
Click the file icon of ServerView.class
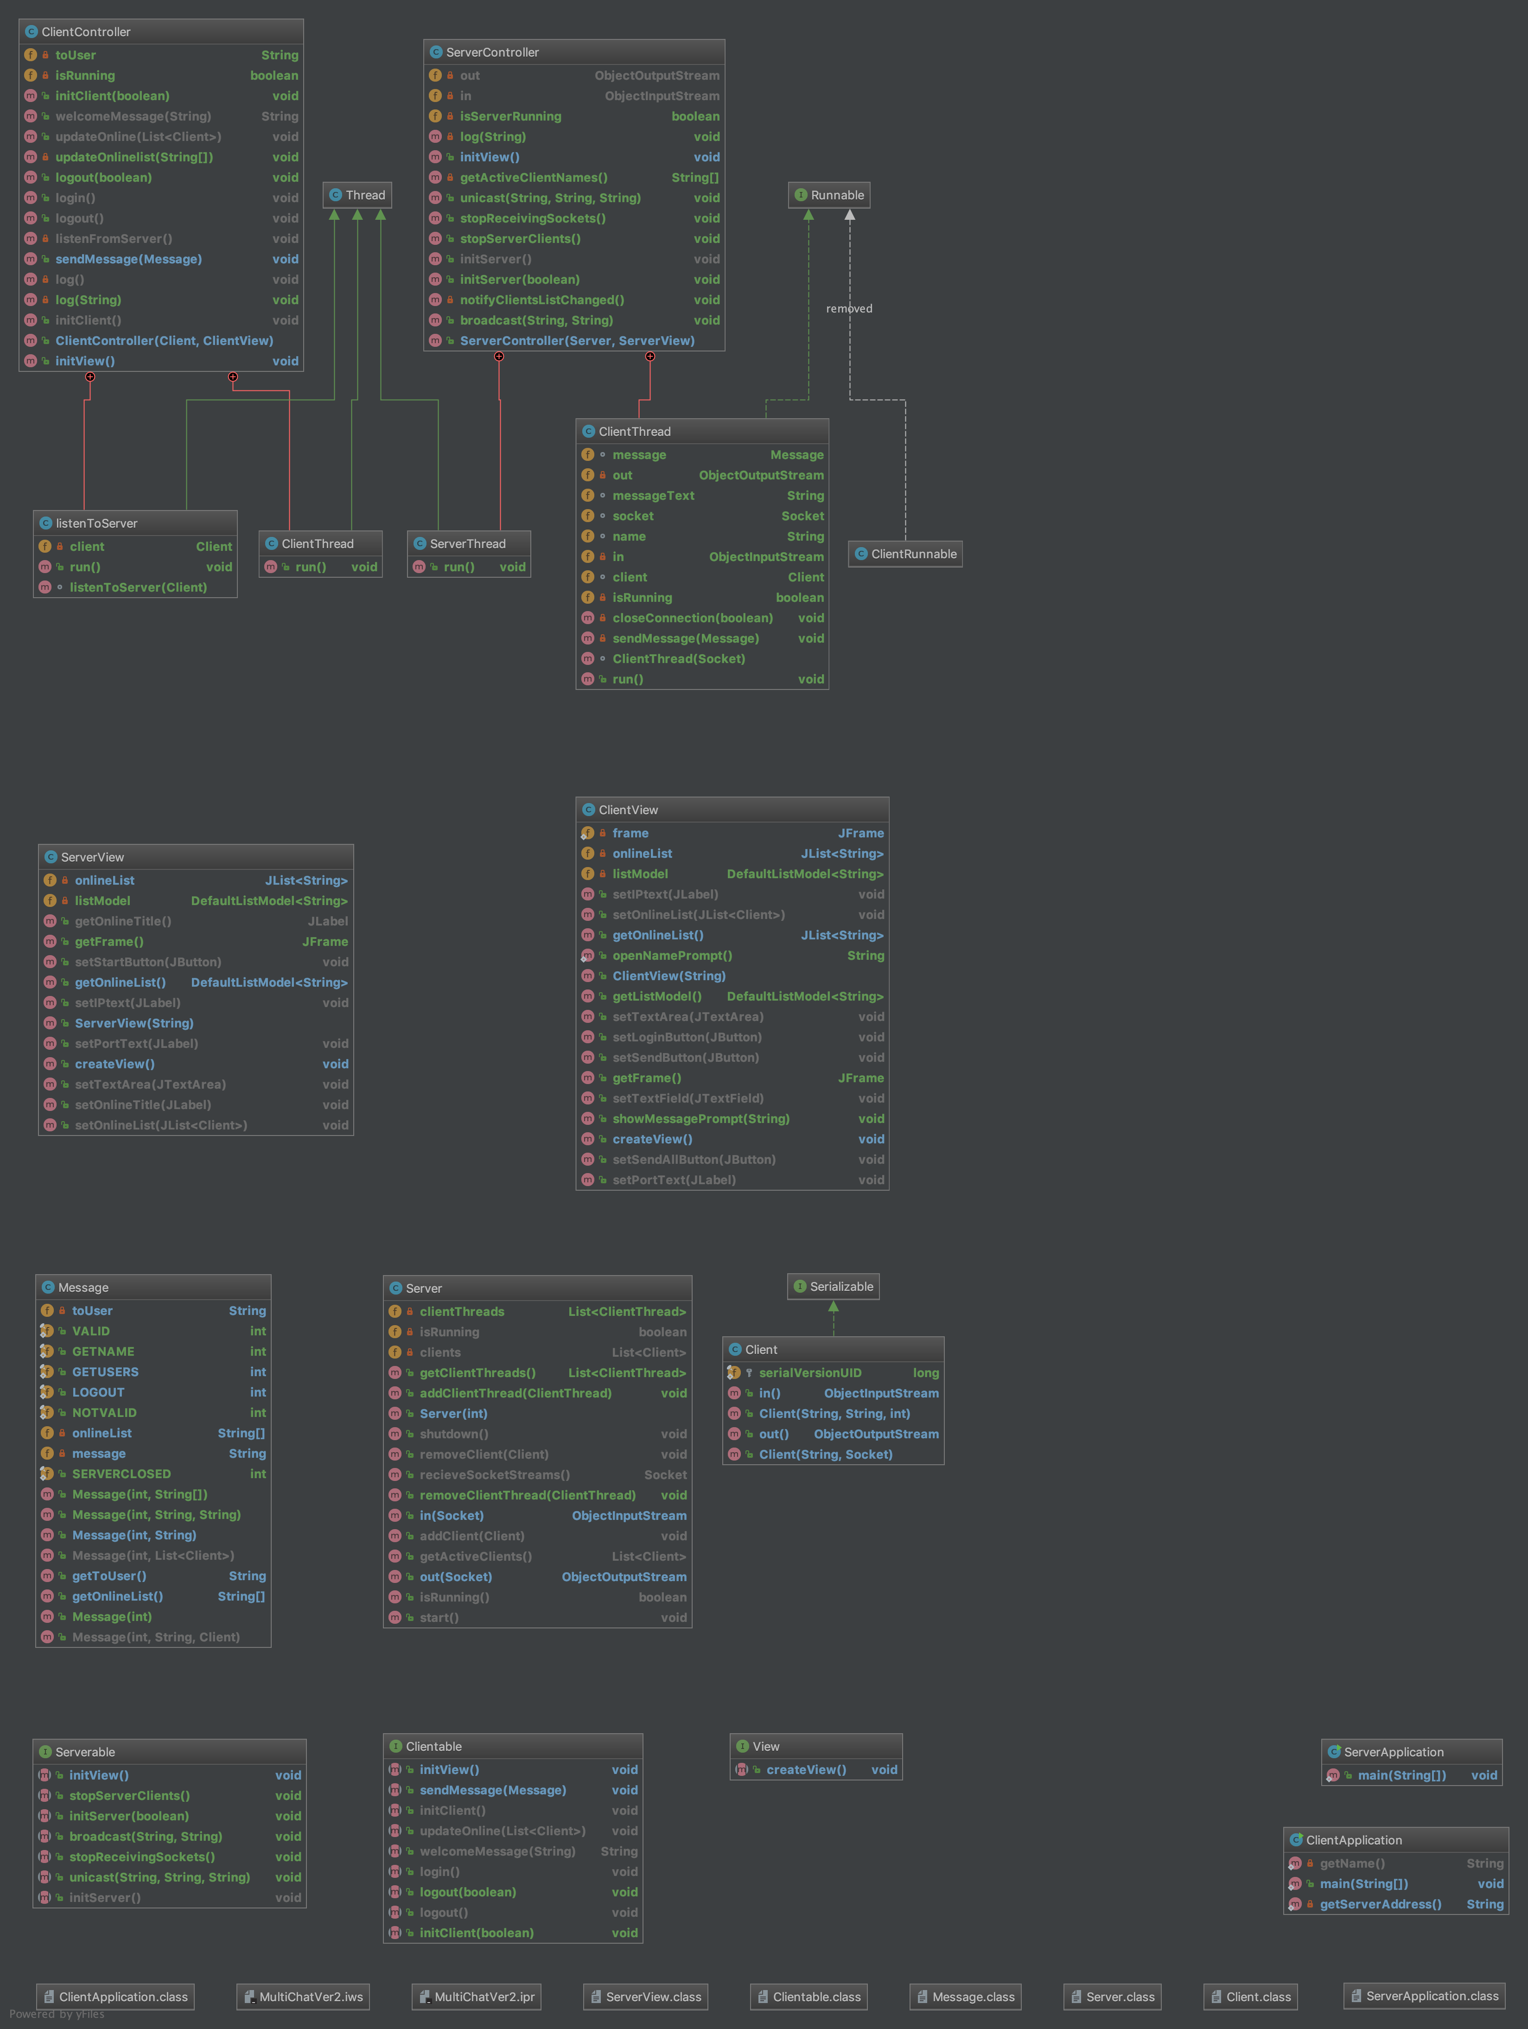(596, 1997)
